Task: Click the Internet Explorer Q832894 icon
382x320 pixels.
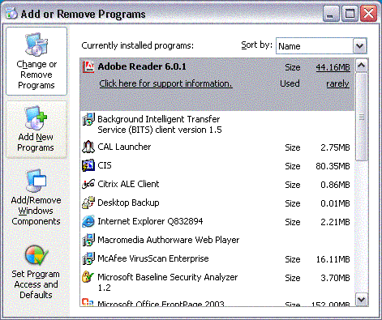Action: point(88,221)
